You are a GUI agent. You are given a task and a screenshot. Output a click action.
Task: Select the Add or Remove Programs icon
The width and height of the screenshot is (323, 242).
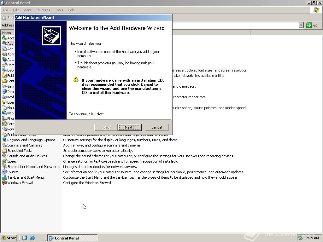tap(4, 49)
